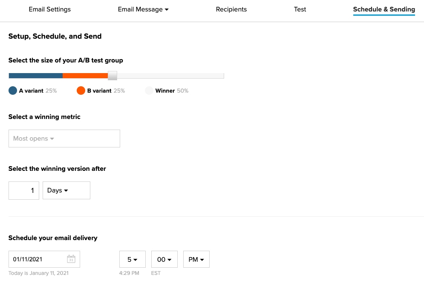Open the Most opens winning metric dropdown
Screen dimensions: 424x283
click(x=64, y=139)
